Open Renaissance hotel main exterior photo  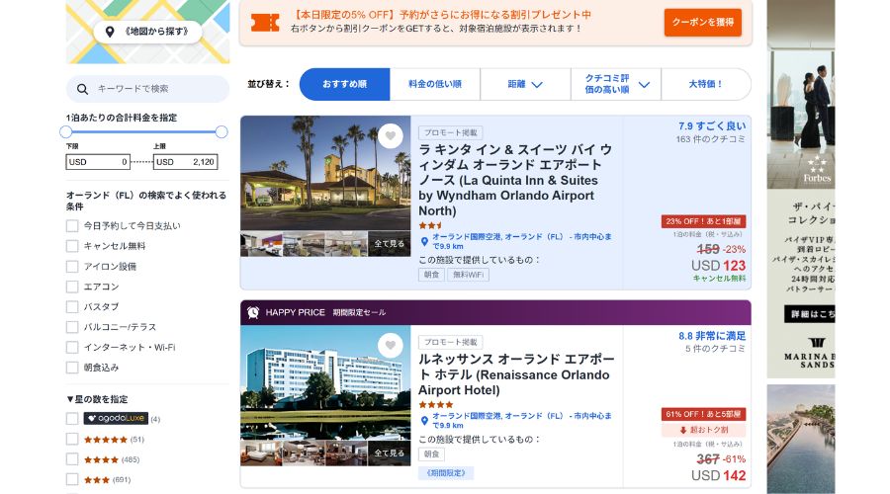point(325,382)
